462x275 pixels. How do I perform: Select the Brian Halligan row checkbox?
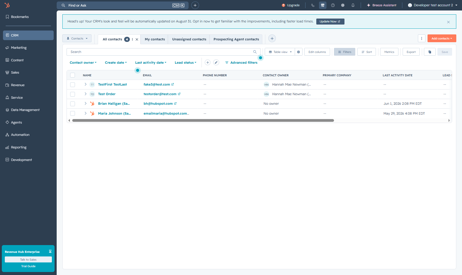73,104
